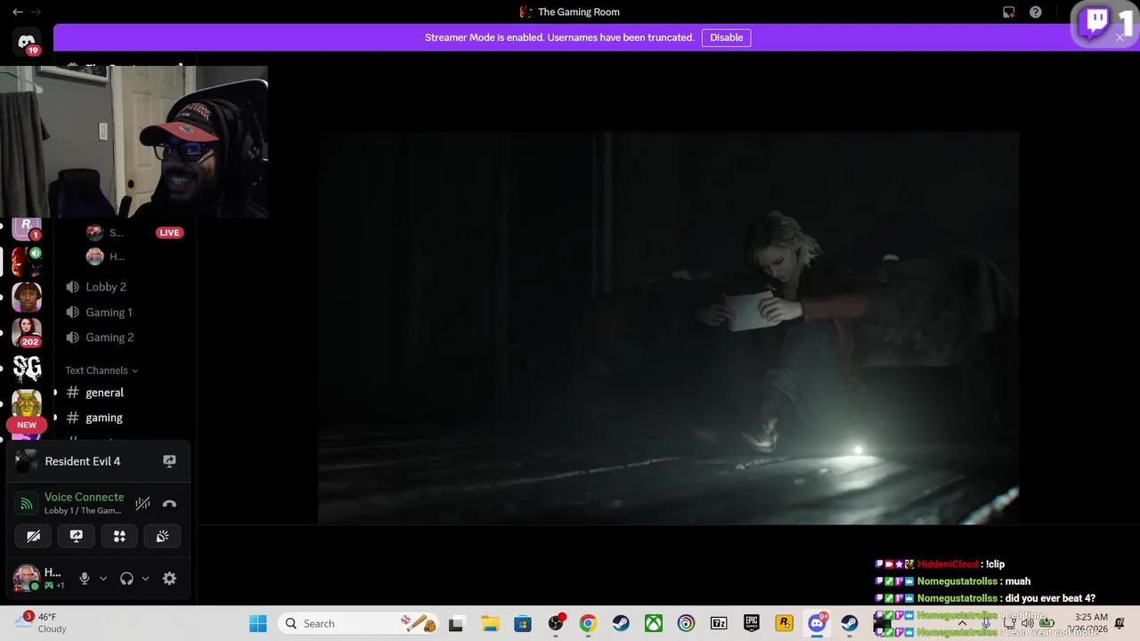Open server with the 202 notification badge
1140x641 pixels.
click(x=27, y=332)
